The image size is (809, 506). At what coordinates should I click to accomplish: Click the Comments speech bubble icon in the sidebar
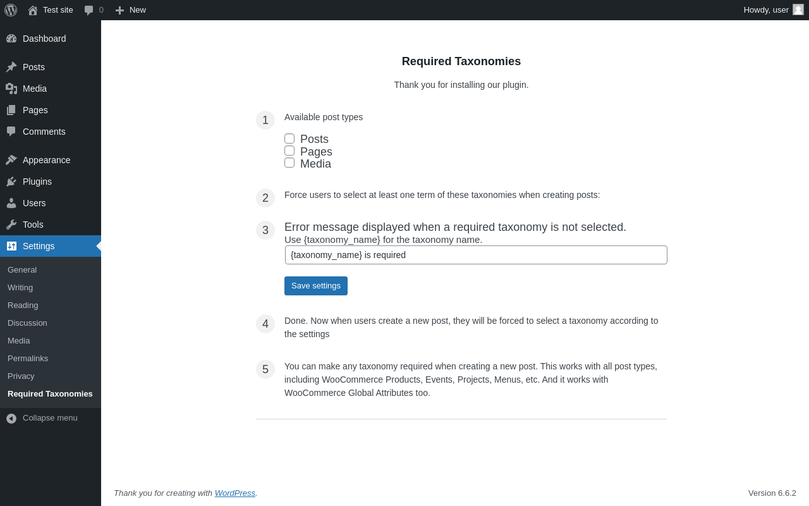coord(11,132)
